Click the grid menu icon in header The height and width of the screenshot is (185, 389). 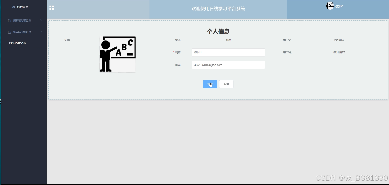click(51, 8)
